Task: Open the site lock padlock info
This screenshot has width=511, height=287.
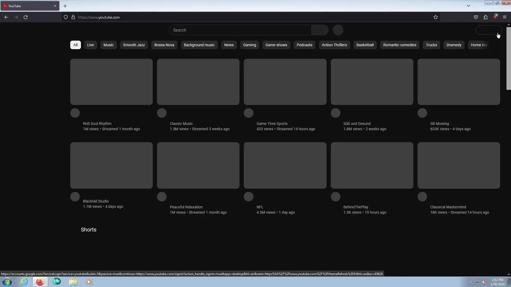Action: point(73,17)
